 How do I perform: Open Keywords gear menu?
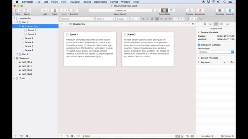pos(232,63)
